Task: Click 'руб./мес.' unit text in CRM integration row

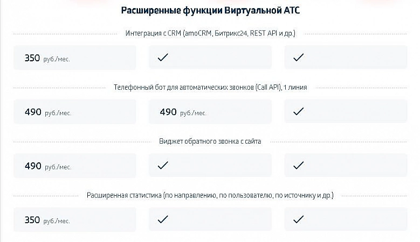Action: [57, 59]
